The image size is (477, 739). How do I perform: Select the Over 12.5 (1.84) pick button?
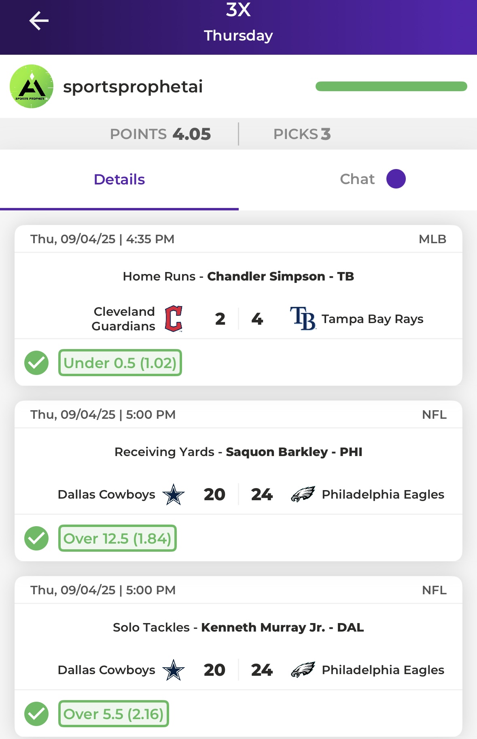[x=117, y=538]
